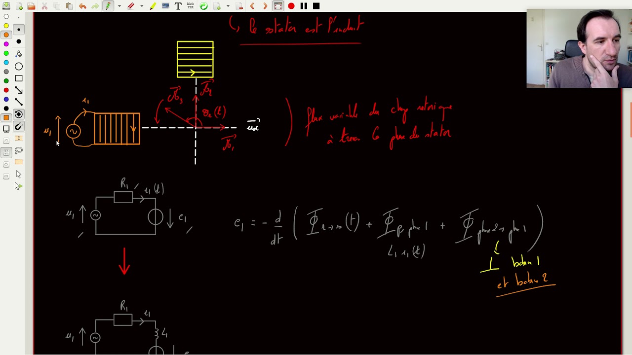Viewport: 632px width, 355px height.
Task: Click the Copy icon
Action: click(x=57, y=6)
